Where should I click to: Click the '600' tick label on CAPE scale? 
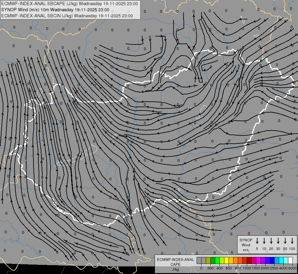(229, 268)
